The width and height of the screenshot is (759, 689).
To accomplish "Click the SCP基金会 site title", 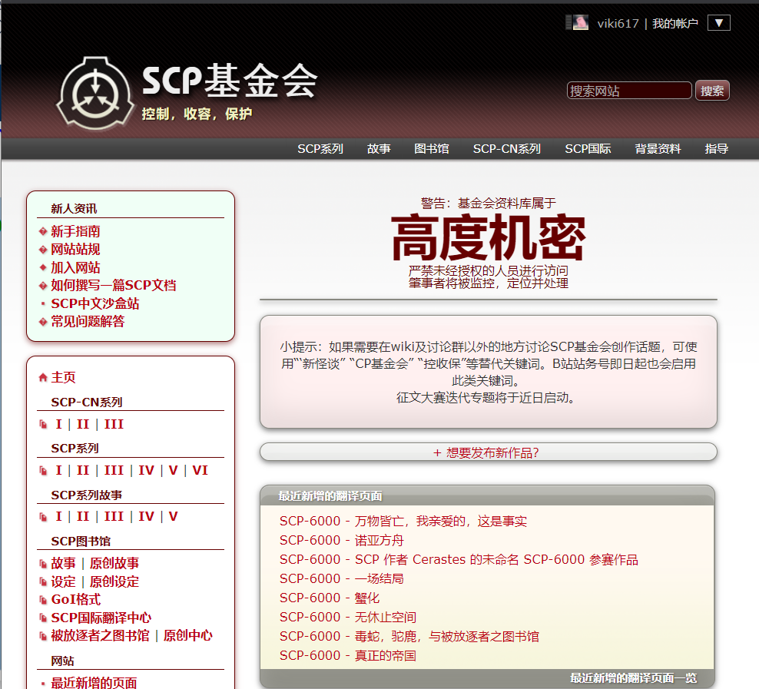I will (230, 81).
